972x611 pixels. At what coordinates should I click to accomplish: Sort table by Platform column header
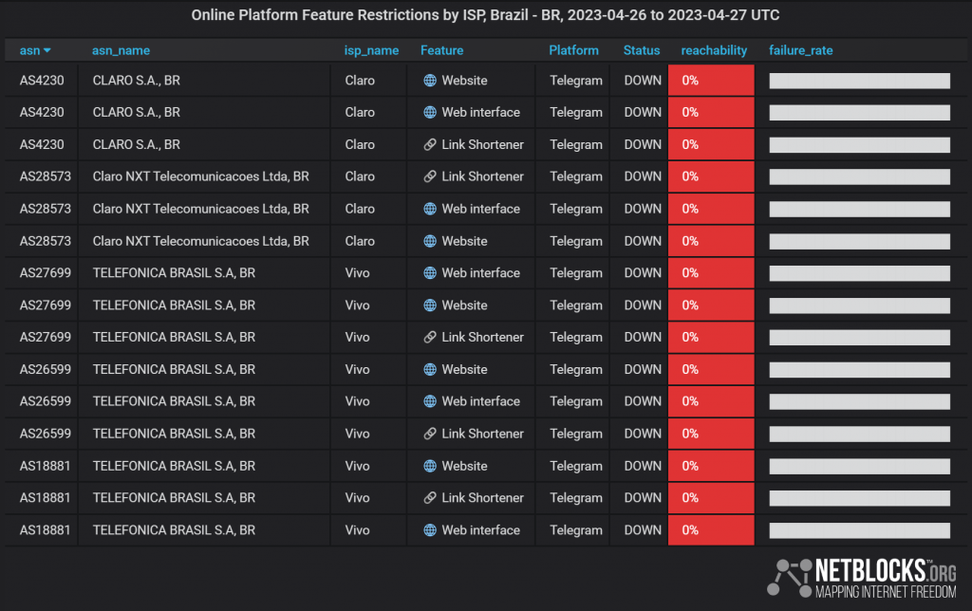click(574, 50)
